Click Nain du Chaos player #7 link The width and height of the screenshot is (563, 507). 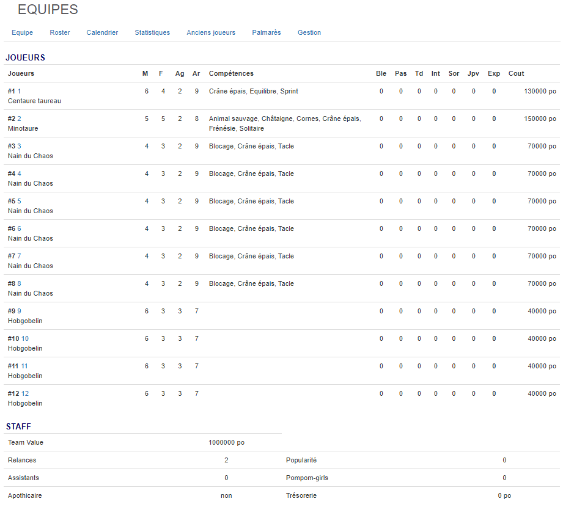(19, 256)
